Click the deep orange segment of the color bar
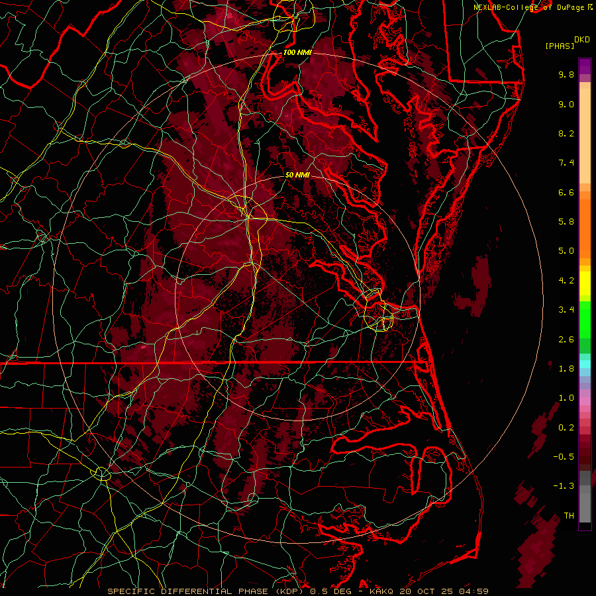The width and height of the screenshot is (596, 596). (585, 229)
